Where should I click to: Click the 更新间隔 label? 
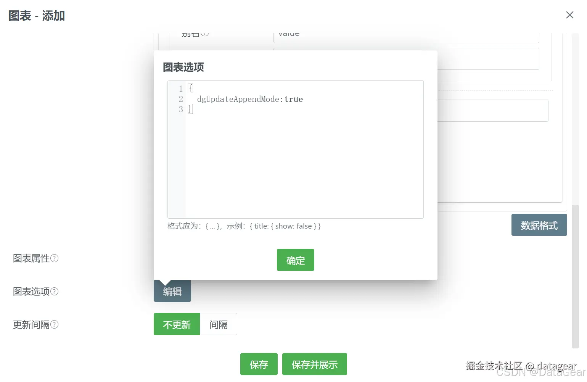tap(31, 325)
